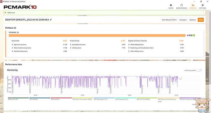Open the Home icon in navigation
Screen dimensions: 211x113
(171, 5)
